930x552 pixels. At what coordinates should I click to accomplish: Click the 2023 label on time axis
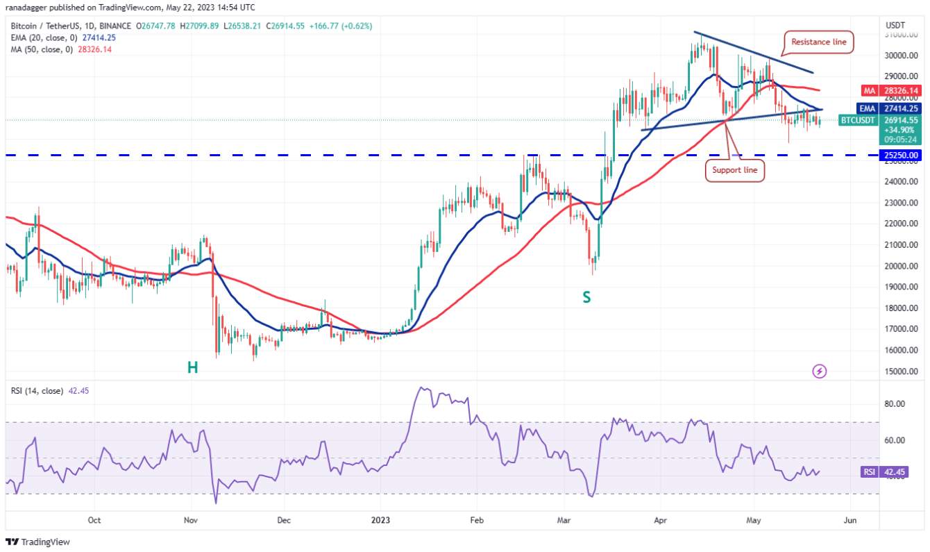[x=380, y=519]
